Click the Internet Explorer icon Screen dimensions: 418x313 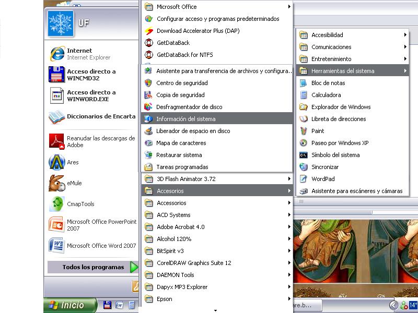point(56,54)
